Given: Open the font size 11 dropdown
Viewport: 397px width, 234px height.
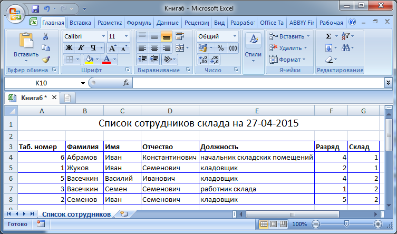Looking at the screenshot, I should click(x=126, y=36).
